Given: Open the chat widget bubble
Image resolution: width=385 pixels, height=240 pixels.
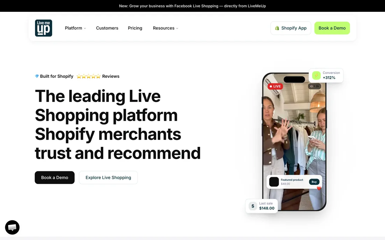Looking at the screenshot, I should pos(12,227).
